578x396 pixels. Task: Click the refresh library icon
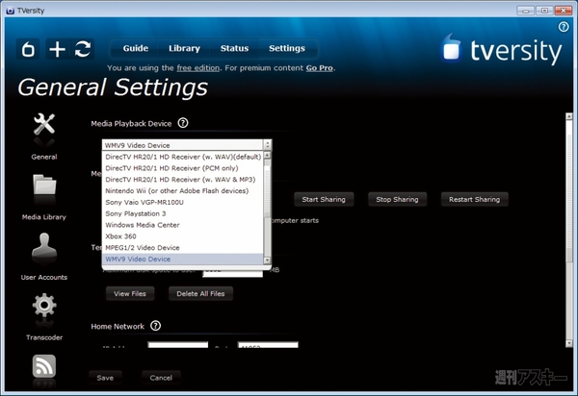coord(83,49)
